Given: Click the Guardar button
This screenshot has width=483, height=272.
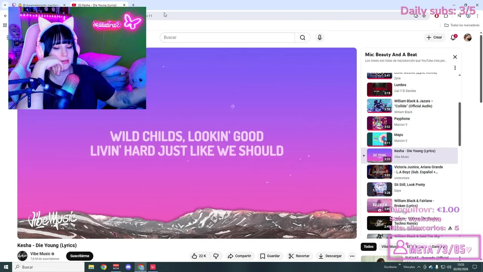Looking at the screenshot, I should point(270,256).
